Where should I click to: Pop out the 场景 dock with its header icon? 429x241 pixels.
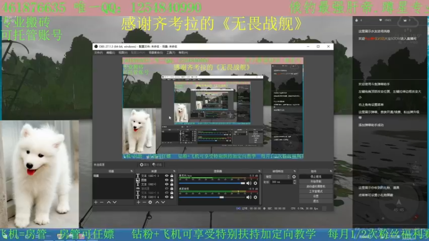(x=131, y=171)
